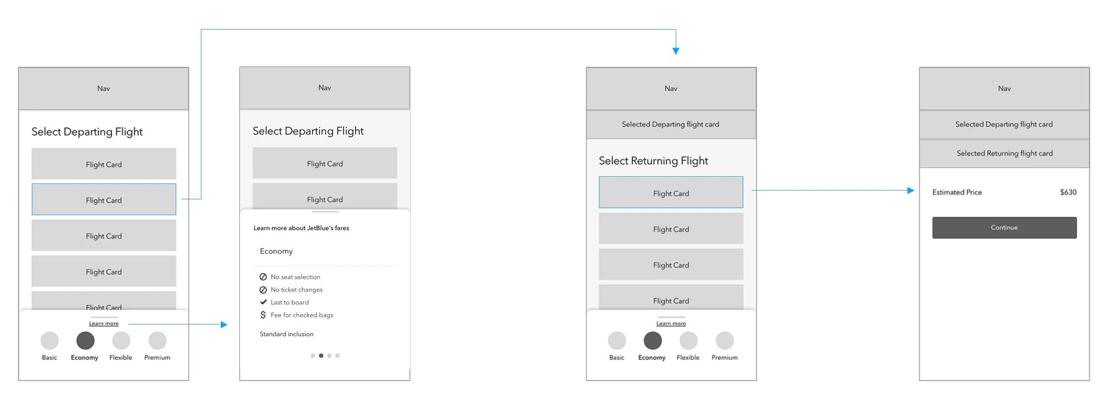Open Learn more on the Select Returning Flight screen
1110x403 pixels.
671,324
